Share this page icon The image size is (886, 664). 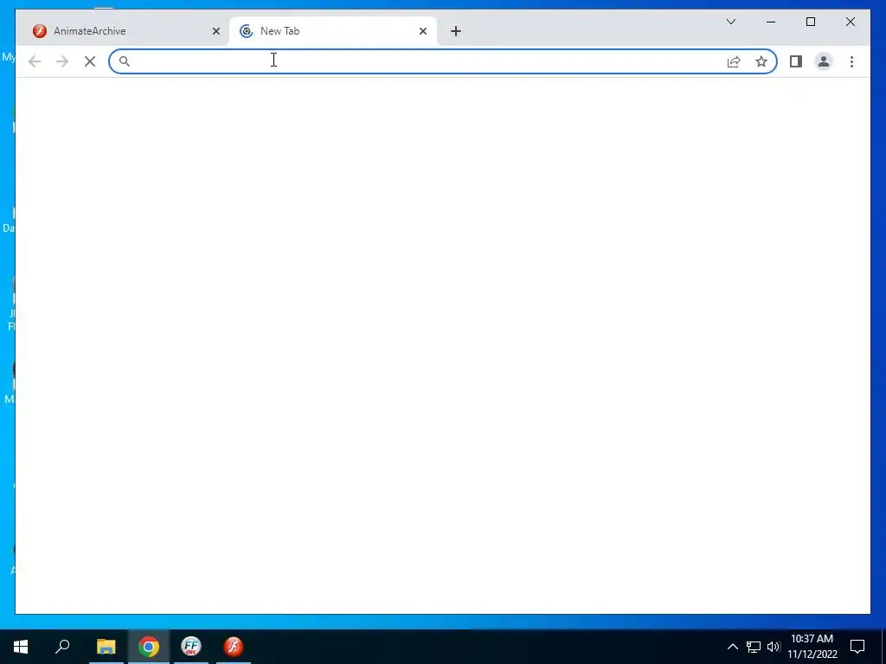(x=734, y=61)
